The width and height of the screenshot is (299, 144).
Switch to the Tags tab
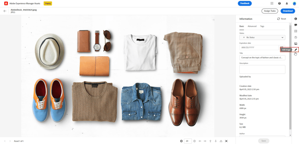(262, 26)
